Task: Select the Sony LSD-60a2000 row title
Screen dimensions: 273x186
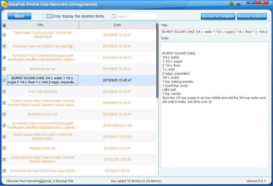Action: (42, 92)
